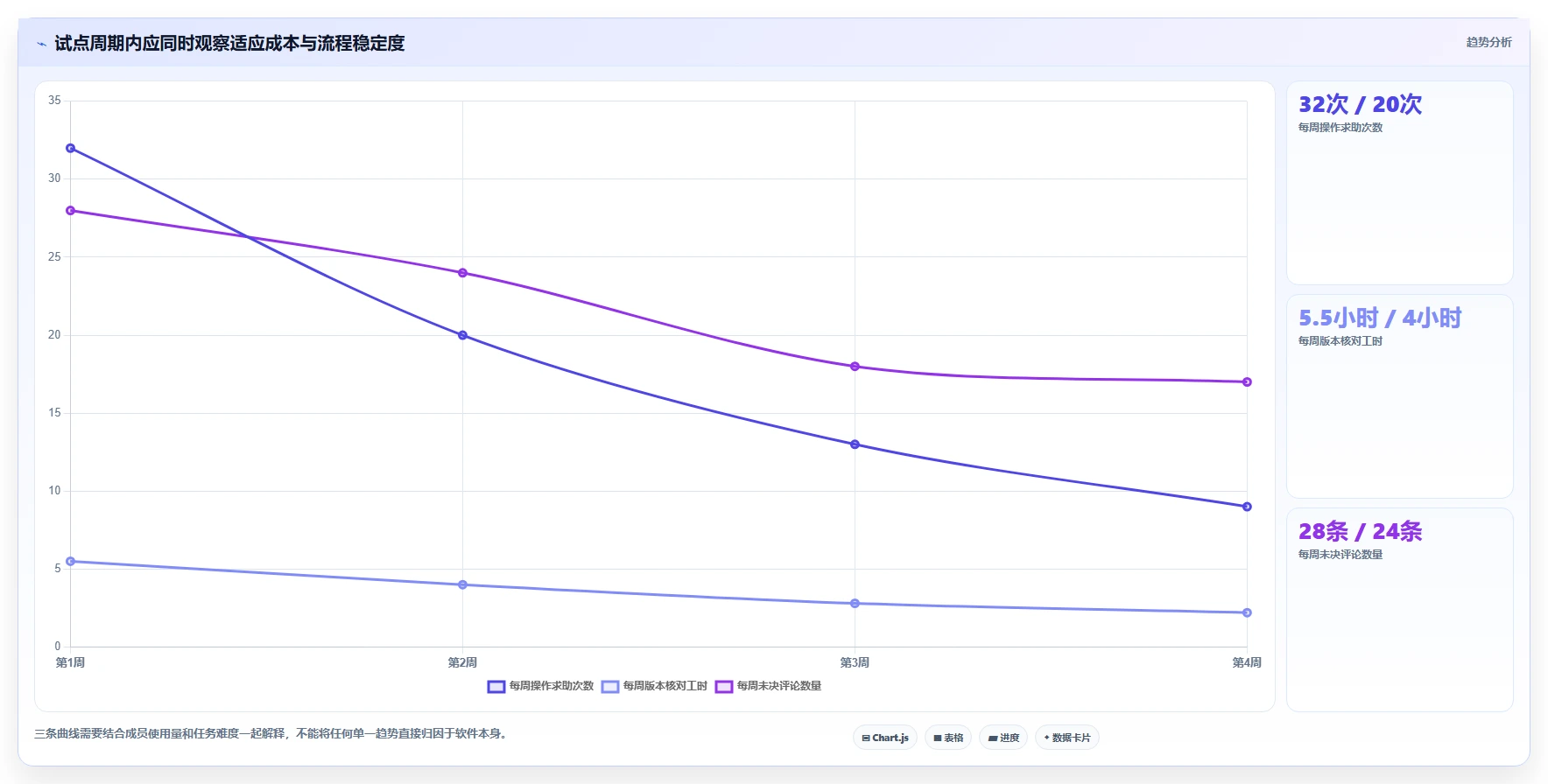Click the chart title 试点周期内应同时观察适应成本与流程稳定度
The image size is (1548, 784).
229,43
